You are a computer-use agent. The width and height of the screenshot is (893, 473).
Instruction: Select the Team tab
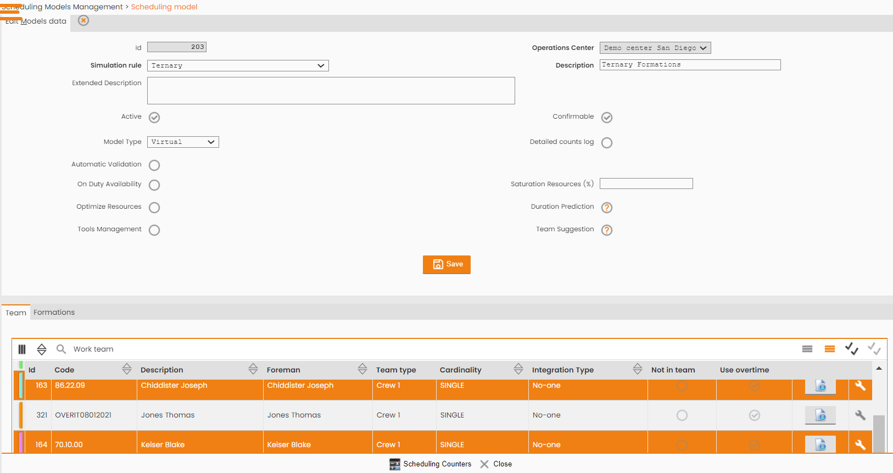(x=16, y=313)
